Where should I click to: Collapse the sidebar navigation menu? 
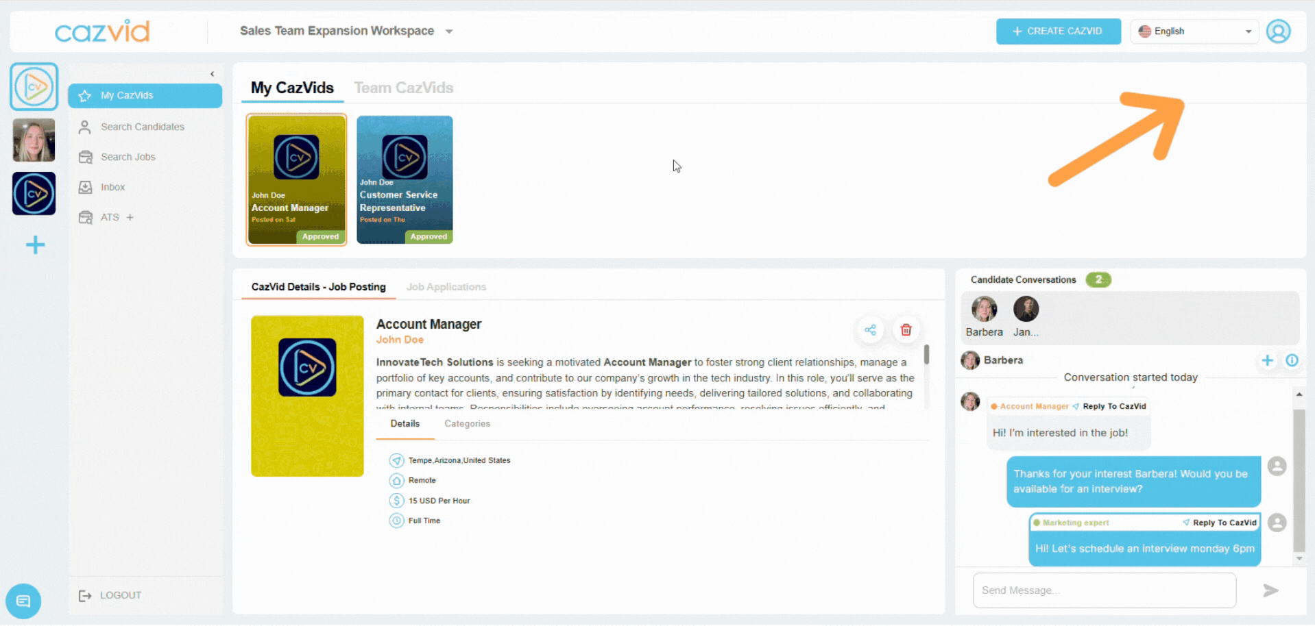(x=213, y=74)
